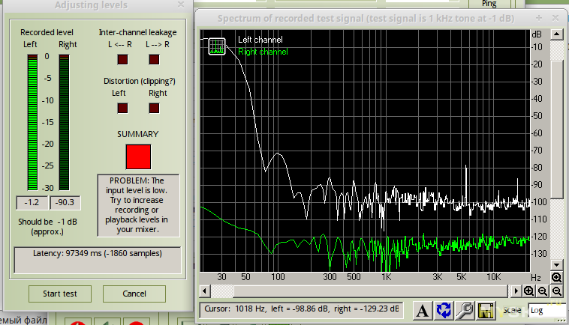Click the 'Distortion (clipping?)' heading
The width and height of the screenshot is (569, 325).
click(140, 81)
